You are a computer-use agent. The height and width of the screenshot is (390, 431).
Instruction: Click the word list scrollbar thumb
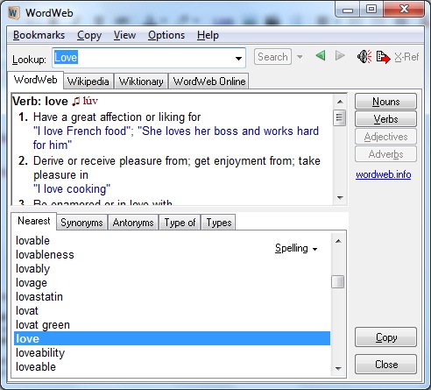pos(338,282)
